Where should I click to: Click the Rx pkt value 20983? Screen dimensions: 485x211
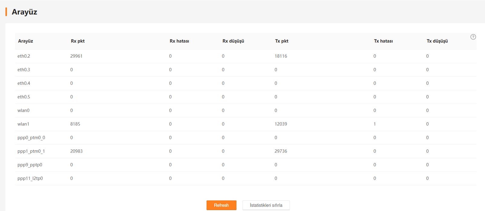76,151
